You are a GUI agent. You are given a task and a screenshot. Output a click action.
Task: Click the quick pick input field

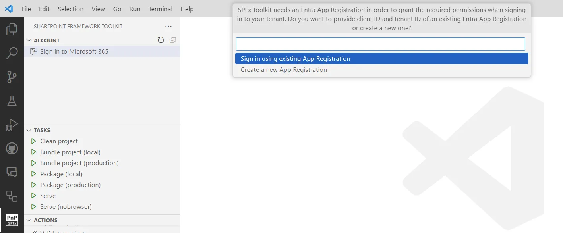[x=380, y=44]
